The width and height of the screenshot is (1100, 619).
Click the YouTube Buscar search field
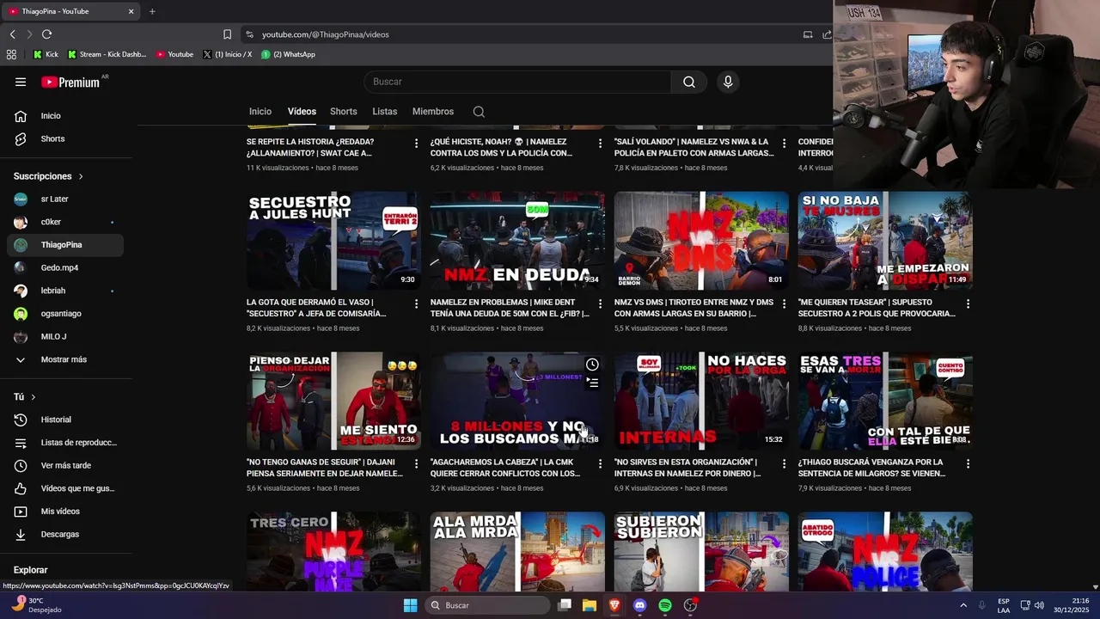tap(518, 82)
